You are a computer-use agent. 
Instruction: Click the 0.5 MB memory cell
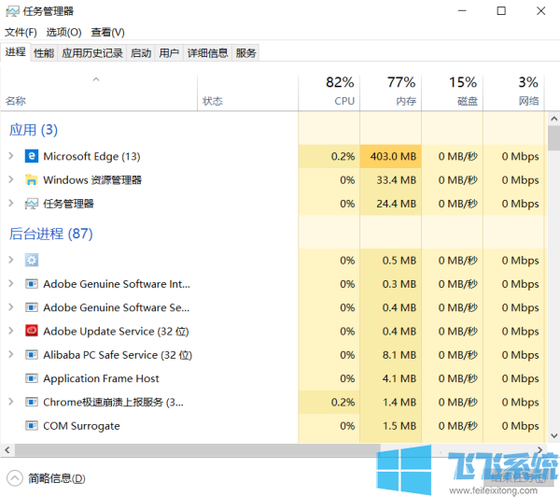tap(391, 260)
